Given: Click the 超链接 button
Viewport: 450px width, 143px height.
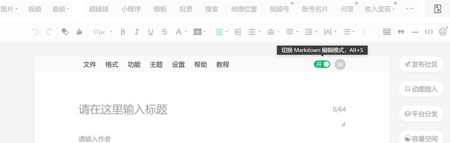Looking at the screenshot, I should point(99,9).
